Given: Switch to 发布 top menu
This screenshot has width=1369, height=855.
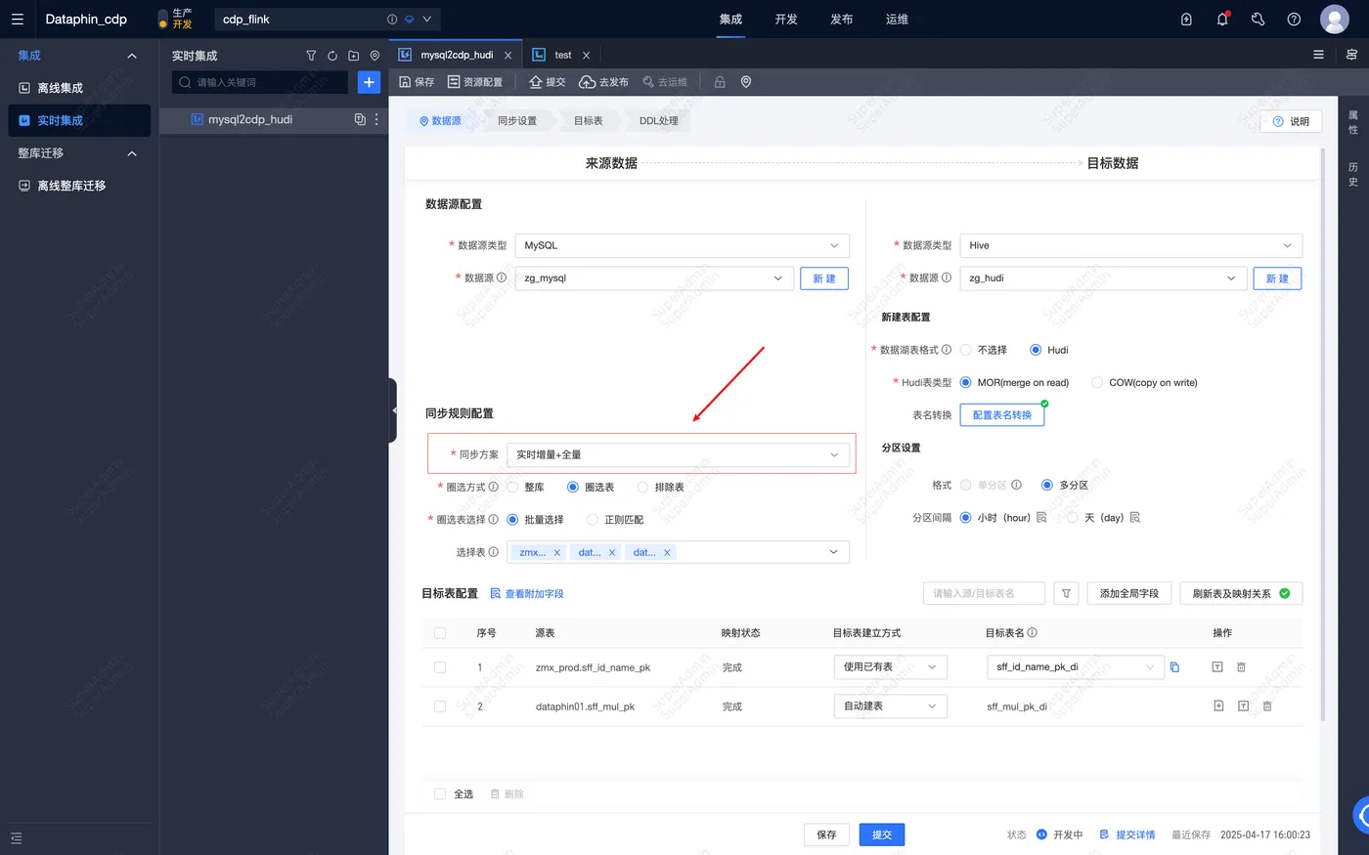Looking at the screenshot, I should 841,19.
